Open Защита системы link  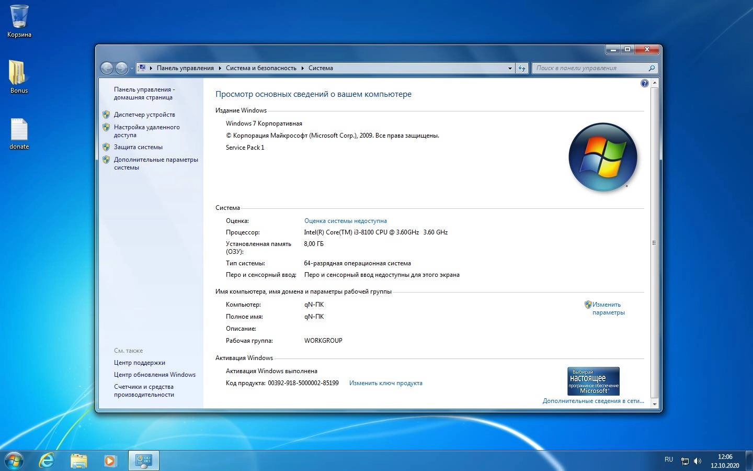(138, 147)
